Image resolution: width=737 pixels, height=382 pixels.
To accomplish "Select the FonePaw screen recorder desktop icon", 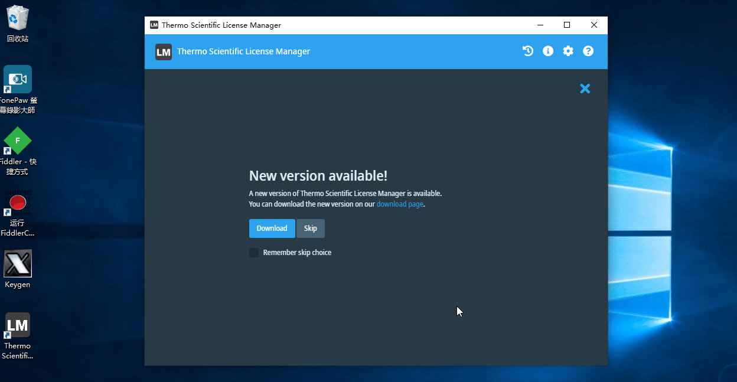I will (x=18, y=90).
